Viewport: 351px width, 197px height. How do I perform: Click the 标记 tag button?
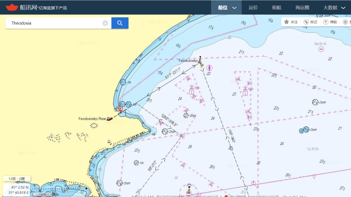point(310,22)
